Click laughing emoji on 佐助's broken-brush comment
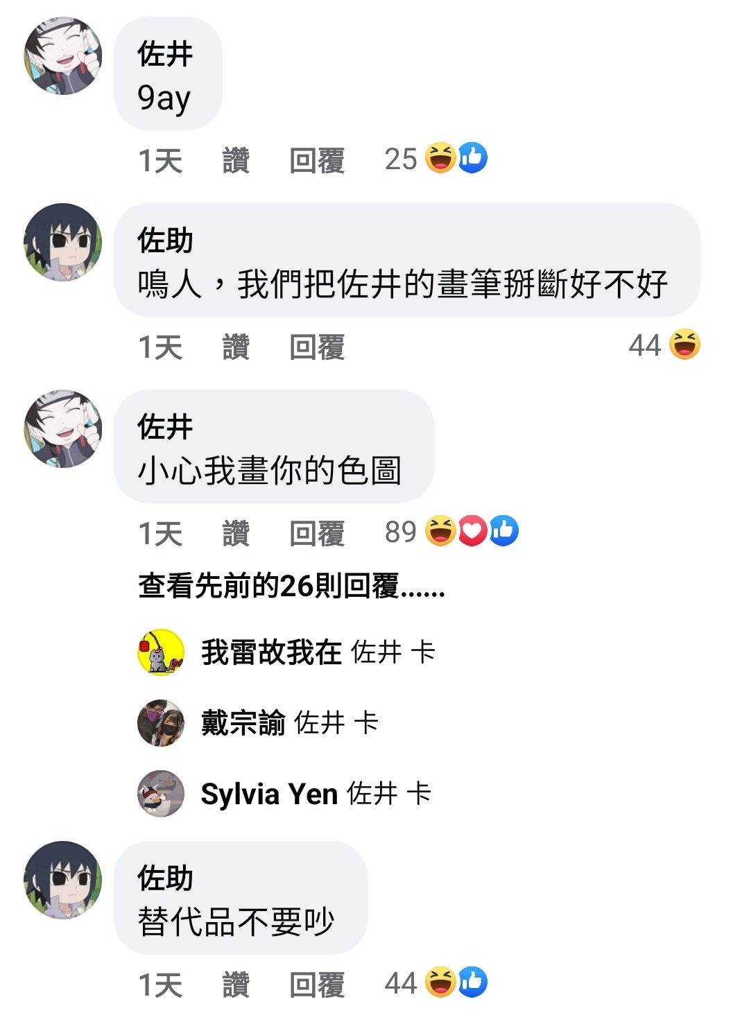This screenshot has width=749, height=1015. coord(685,345)
